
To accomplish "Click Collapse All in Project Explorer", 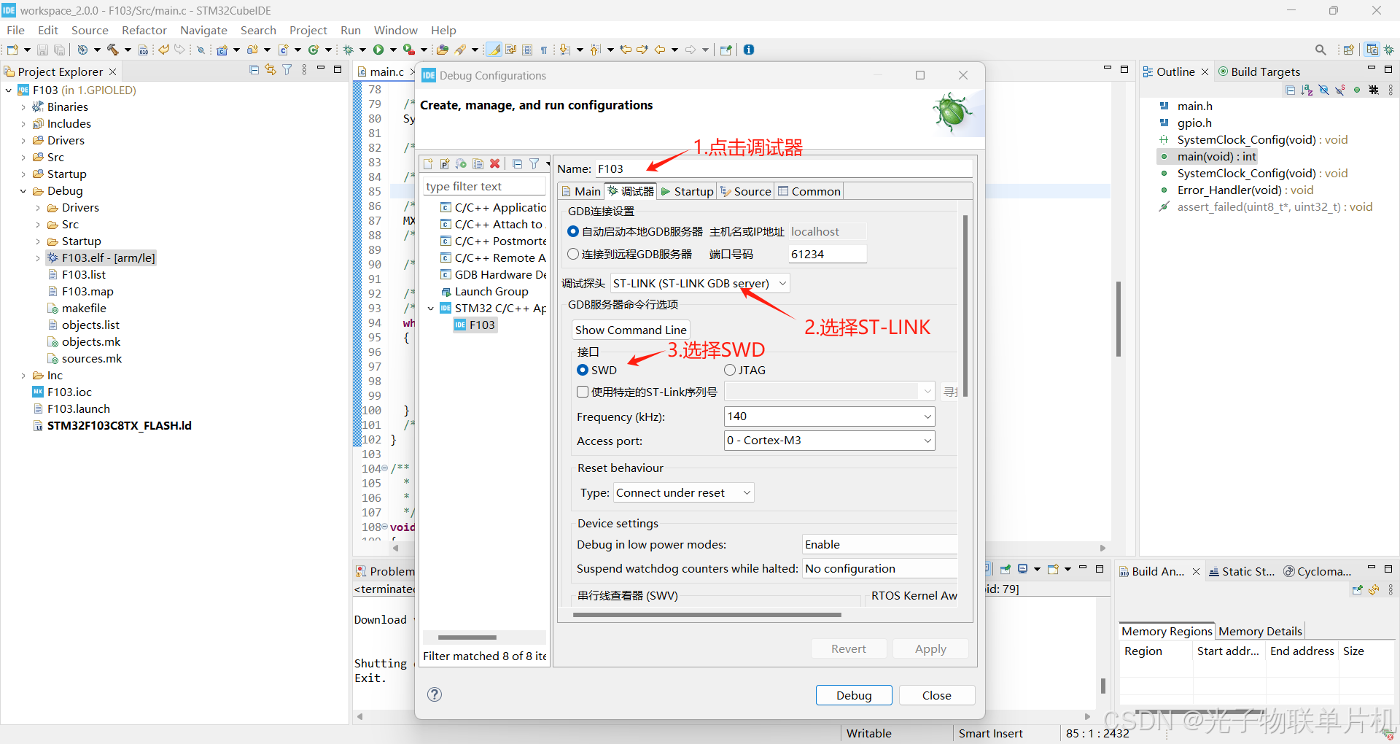I will click(x=254, y=70).
